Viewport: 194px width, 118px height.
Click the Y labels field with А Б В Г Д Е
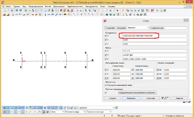point(155,55)
